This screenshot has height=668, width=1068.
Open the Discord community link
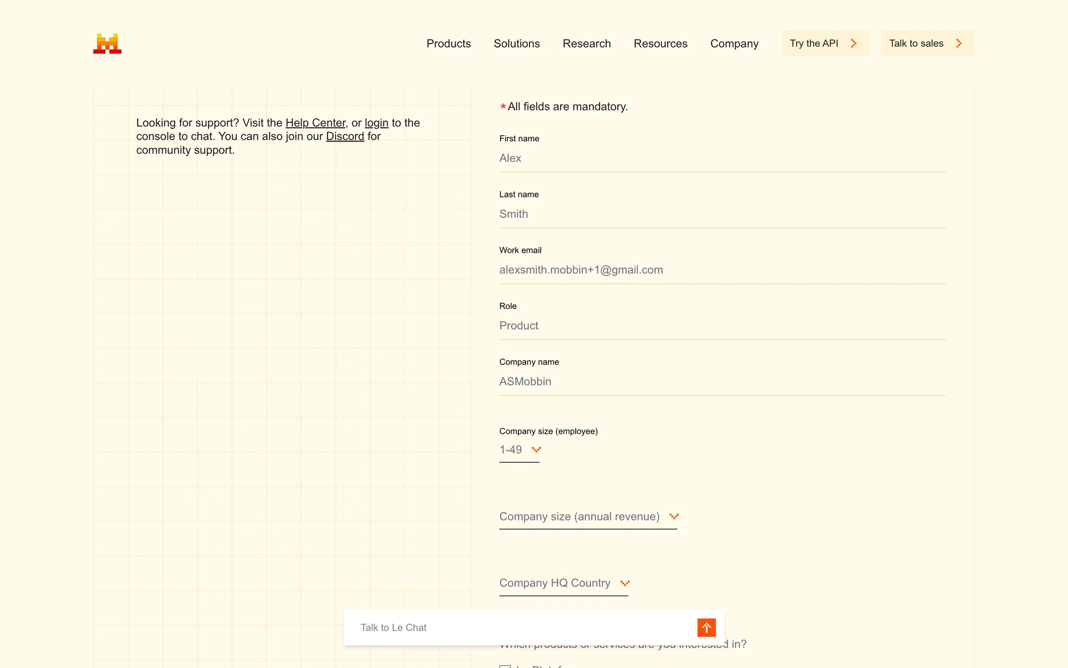344,136
